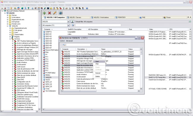Open the AGLOG domain combo box arrow
The image size is (193, 116).
pyautogui.click(x=68, y=21)
